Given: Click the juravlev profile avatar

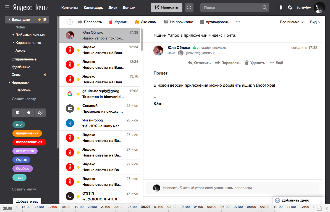Looking at the screenshot, I should [319, 7].
